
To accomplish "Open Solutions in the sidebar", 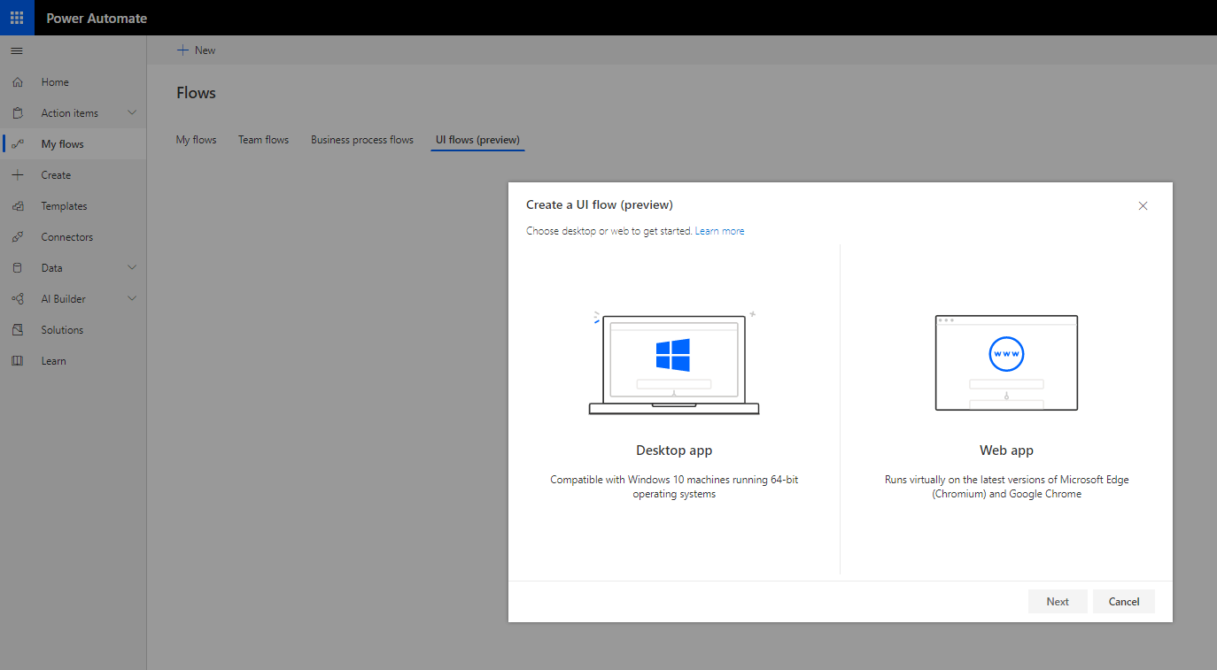I will (62, 330).
